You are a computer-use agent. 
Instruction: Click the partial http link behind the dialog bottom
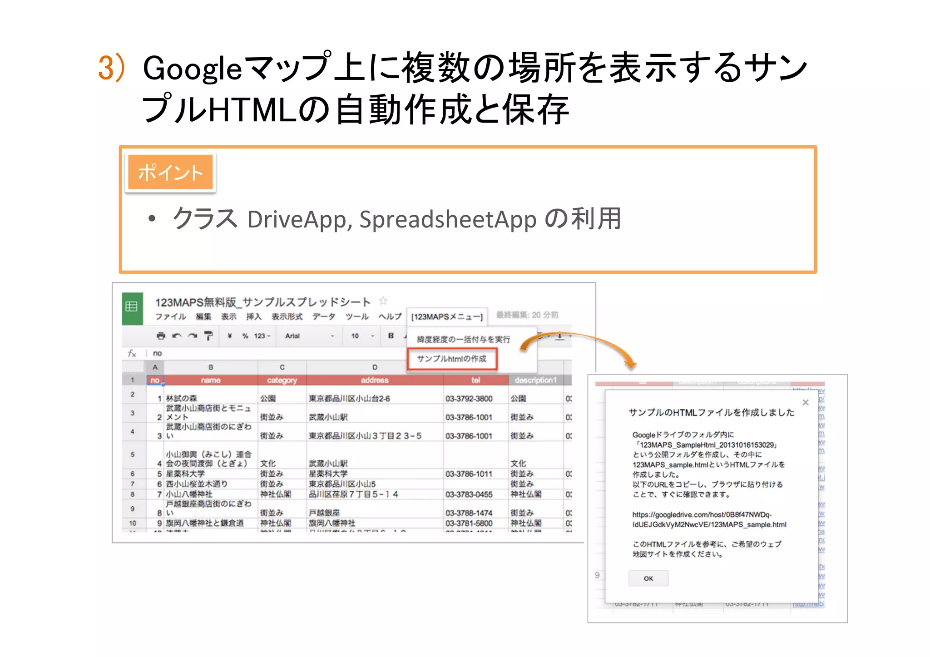click(808, 604)
